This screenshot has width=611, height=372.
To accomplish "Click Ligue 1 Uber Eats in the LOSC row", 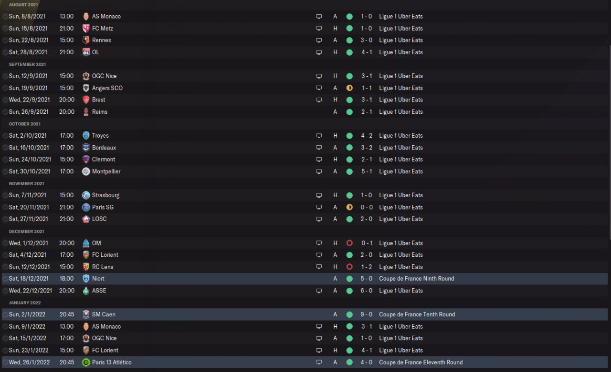I will click(x=401, y=219).
